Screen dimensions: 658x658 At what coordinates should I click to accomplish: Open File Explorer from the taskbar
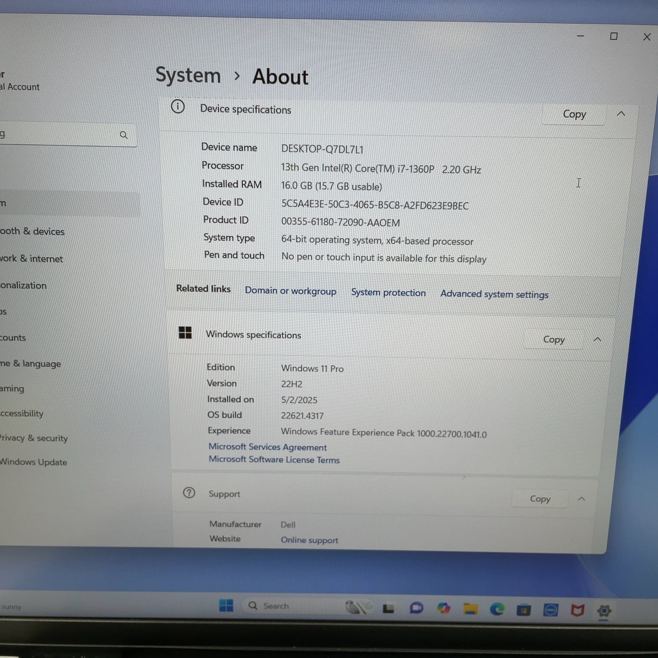pyautogui.click(x=470, y=609)
